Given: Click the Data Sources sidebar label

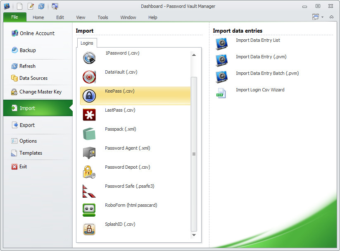Looking at the screenshot, I should [33, 78].
